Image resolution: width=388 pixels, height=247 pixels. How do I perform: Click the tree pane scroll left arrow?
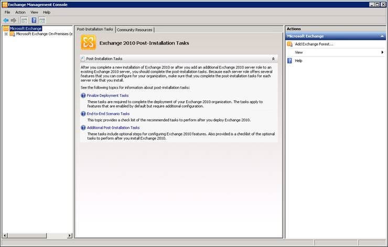tap(5, 235)
